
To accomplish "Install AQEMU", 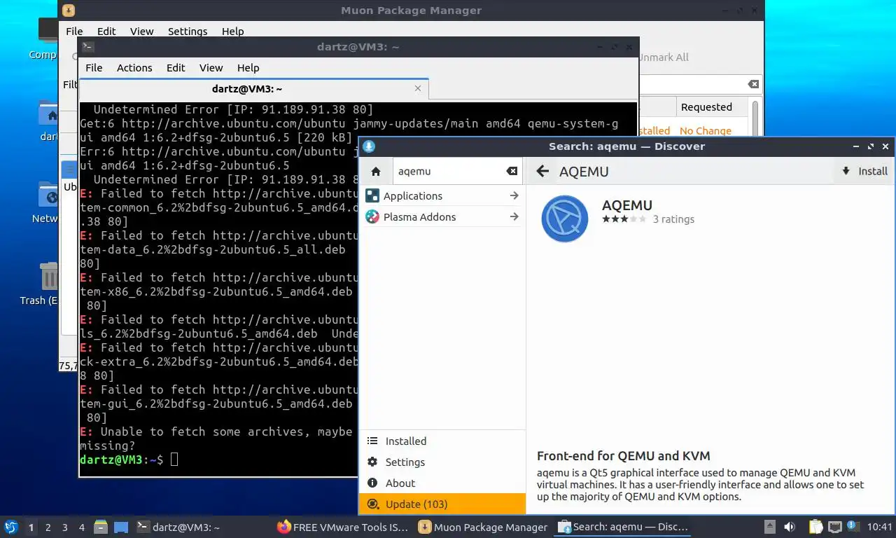I will pyautogui.click(x=864, y=171).
